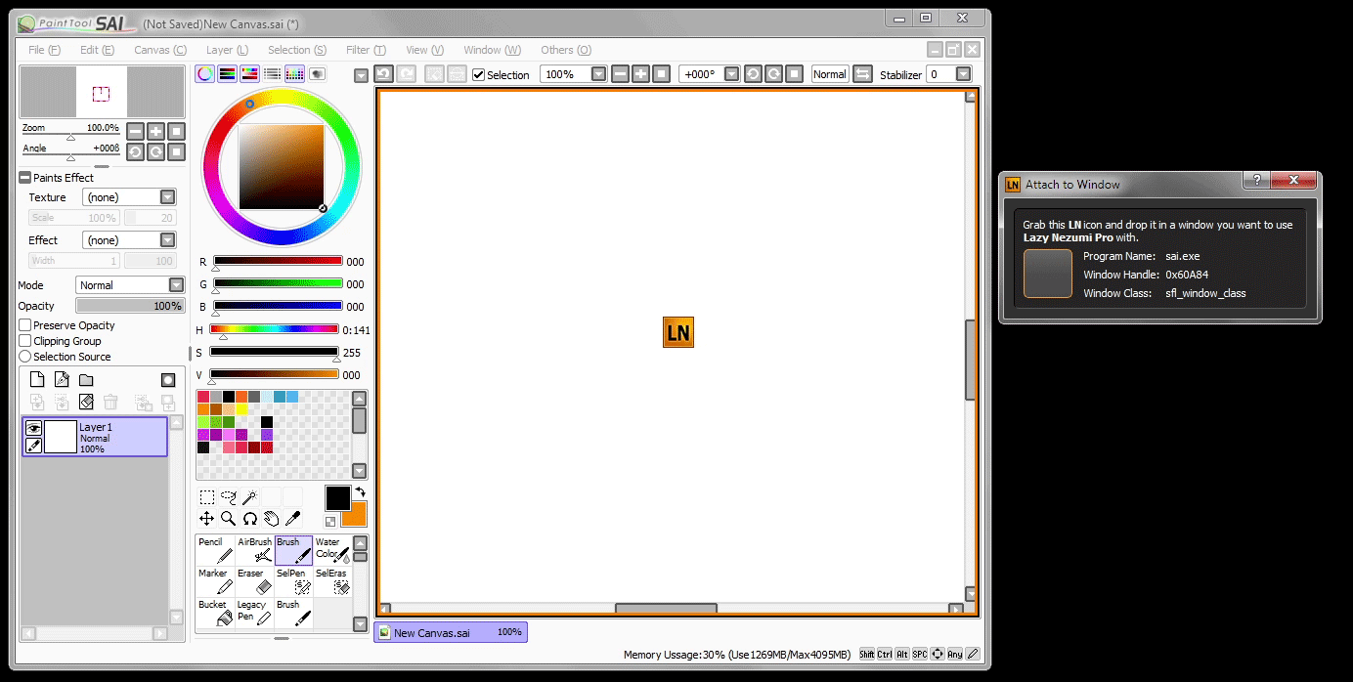
Task: Click the Lasso selection tool
Action: (x=229, y=497)
